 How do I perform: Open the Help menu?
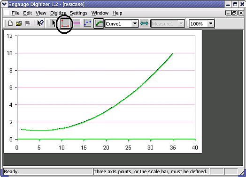117,13
